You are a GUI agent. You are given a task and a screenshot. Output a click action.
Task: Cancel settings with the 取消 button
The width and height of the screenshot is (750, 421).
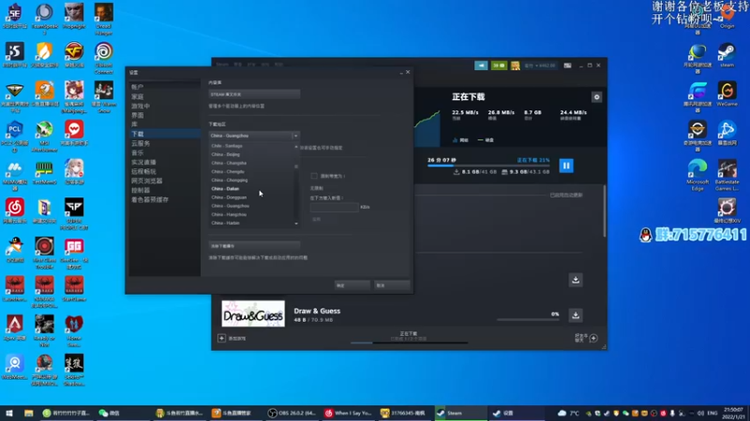click(392, 285)
